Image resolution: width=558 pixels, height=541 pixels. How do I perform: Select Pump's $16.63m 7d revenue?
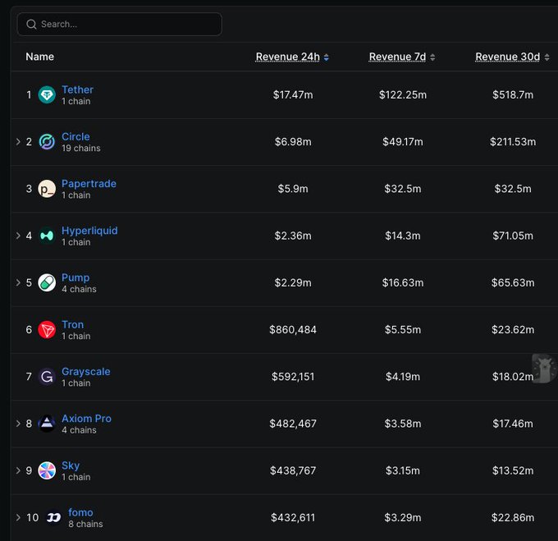pos(403,282)
